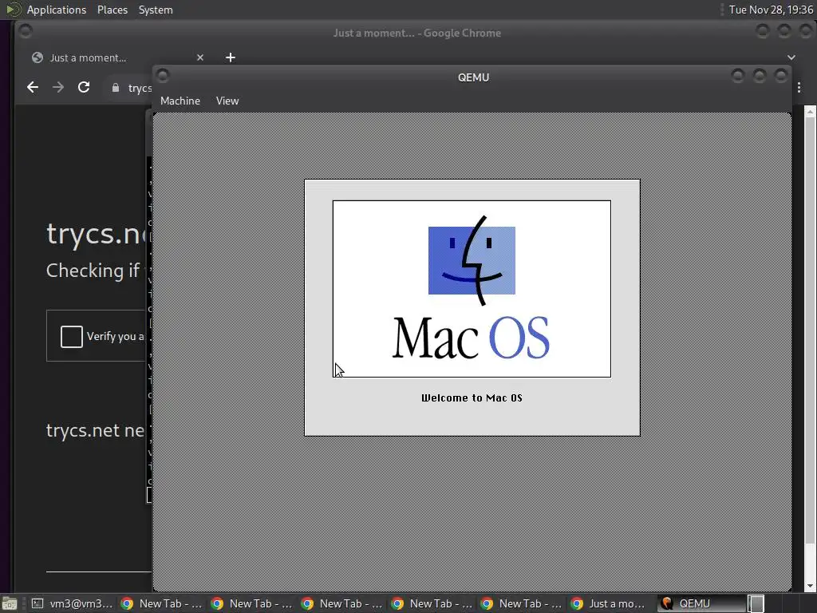Screen dimensions: 817x613
Task: Click the lock icon in Chrome address bar
Action: tap(116, 88)
